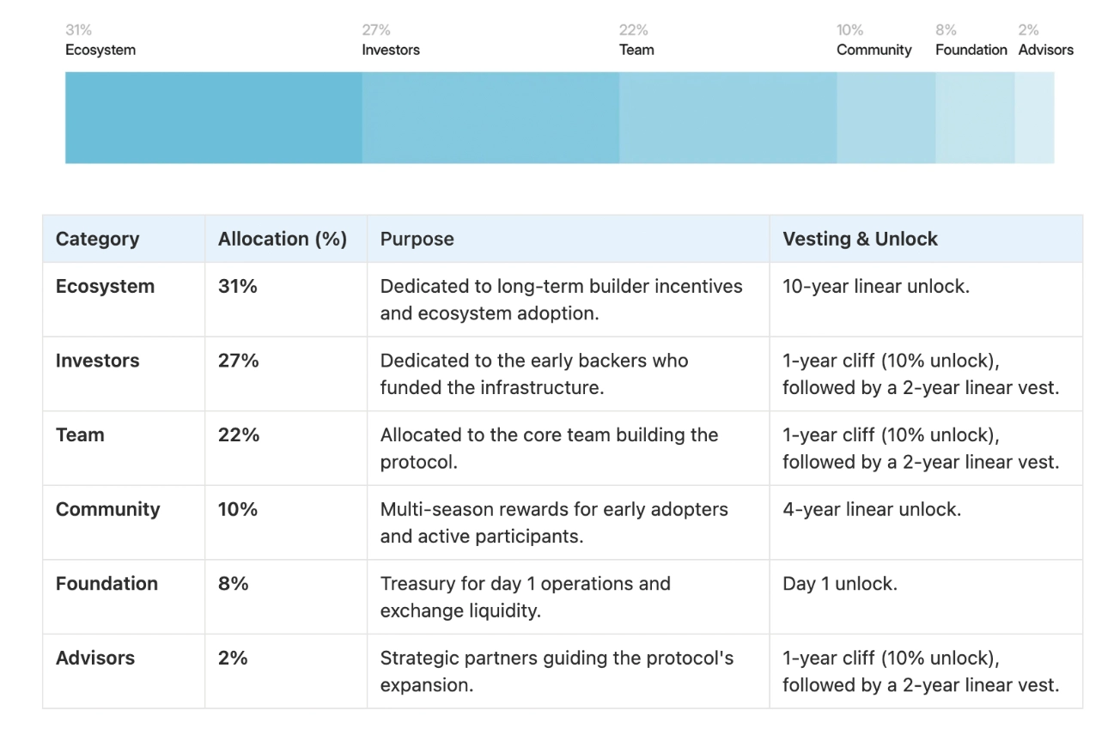Click the Advisors segment of the bar
The image size is (1120, 753).
[1034, 118]
